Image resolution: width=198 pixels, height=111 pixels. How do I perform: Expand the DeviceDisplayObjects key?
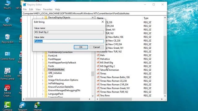43,18
